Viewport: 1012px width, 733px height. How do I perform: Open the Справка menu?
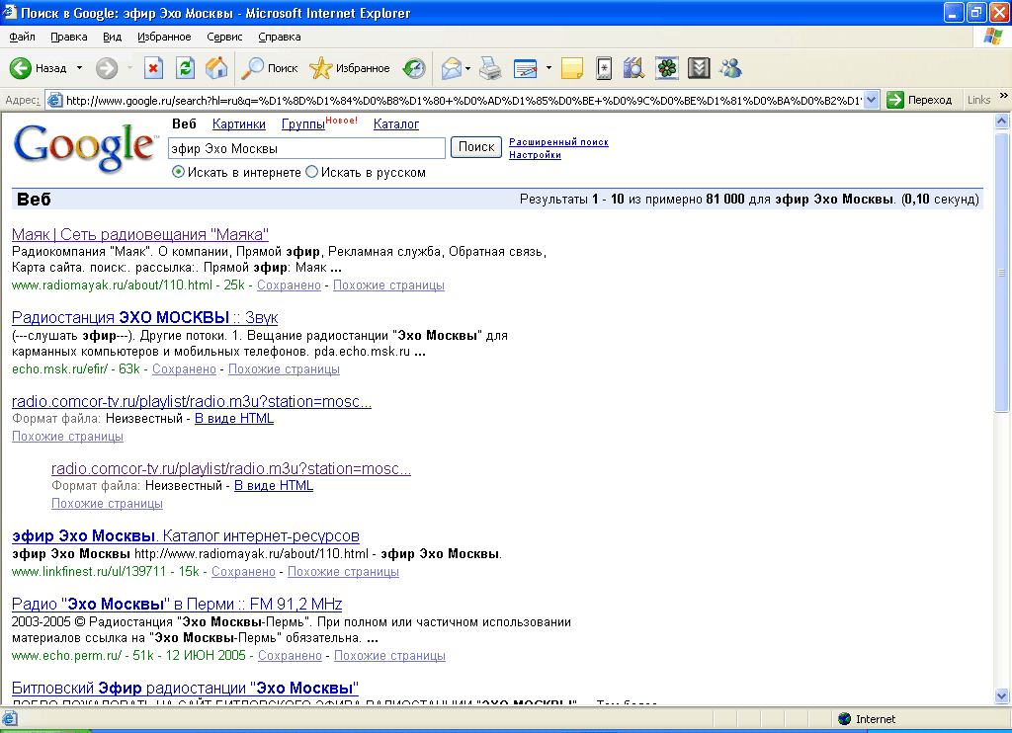click(280, 37)
